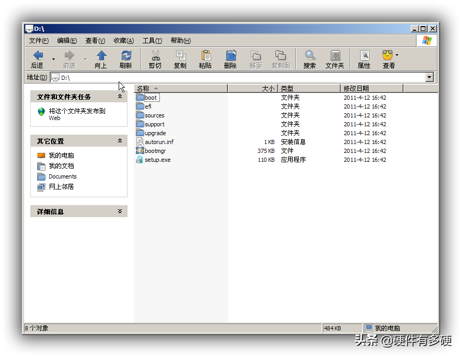This screenshot has height=357, width=462.
Task: Click the Windows flag logo in menu bar
Action: pyautogui.click(x=426, y=41)
